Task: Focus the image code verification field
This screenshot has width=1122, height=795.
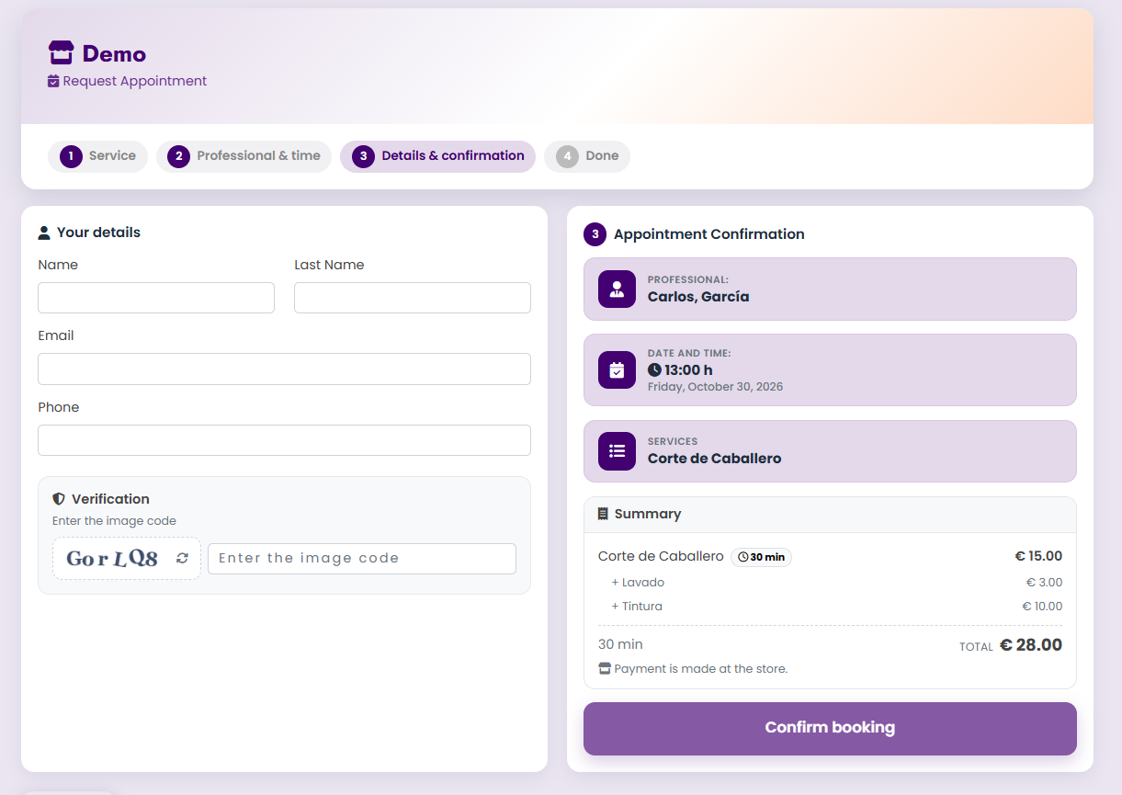Action: click(362, 559)
